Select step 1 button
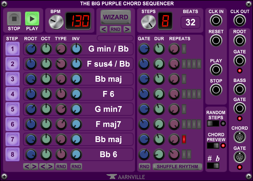The image size is (253, 181). point(12,49)
